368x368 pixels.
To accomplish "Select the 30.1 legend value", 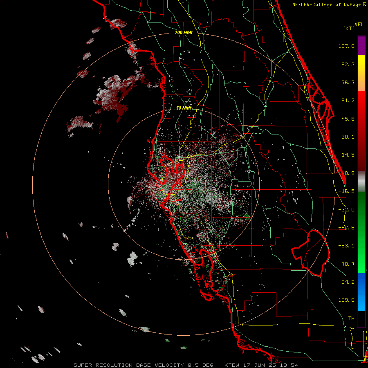I will [348, 137].
